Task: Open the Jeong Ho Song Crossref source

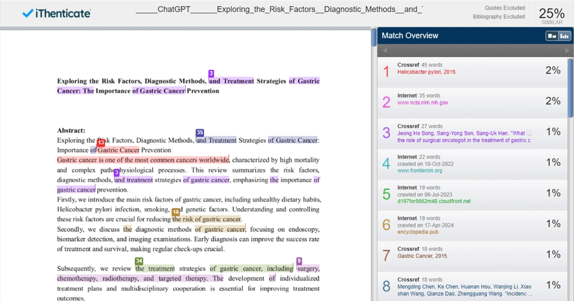Action: point(465,137)
